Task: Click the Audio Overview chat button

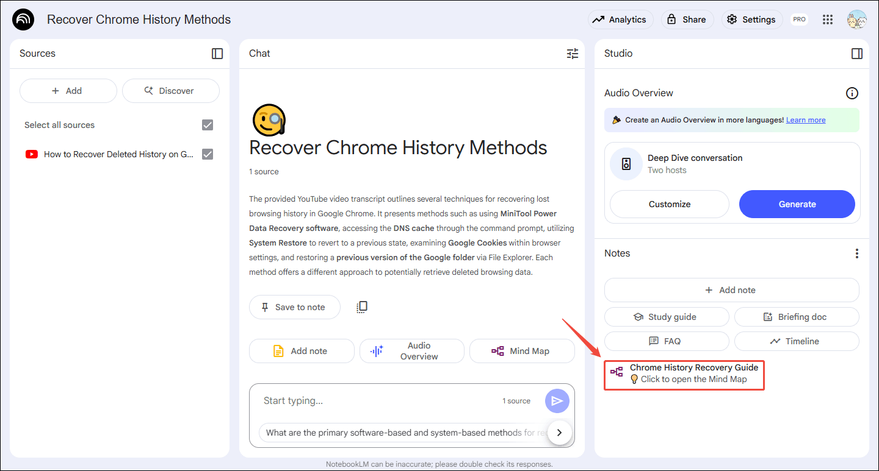Action: point(411,351)
